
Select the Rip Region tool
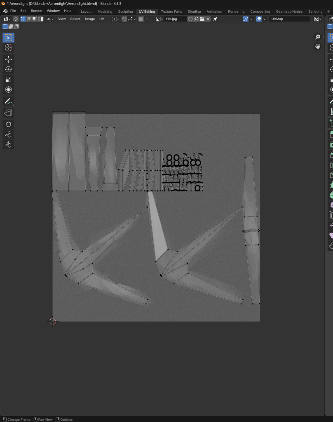pyautogui.click(x=8, y=113)
